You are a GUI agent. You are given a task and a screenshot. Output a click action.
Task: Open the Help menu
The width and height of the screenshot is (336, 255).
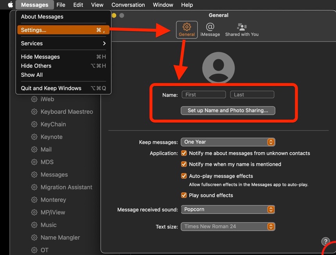(187, 5)
